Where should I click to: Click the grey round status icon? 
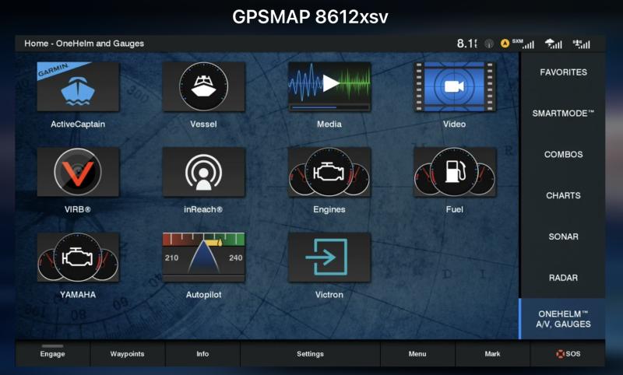click(489, 44)
